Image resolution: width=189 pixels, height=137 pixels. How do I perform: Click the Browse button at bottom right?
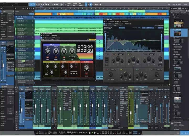pyautogui.click(x=186, y=133)
